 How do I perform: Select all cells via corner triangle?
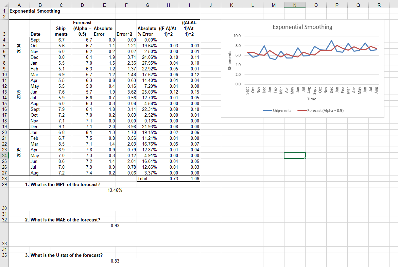pos(5,5)
